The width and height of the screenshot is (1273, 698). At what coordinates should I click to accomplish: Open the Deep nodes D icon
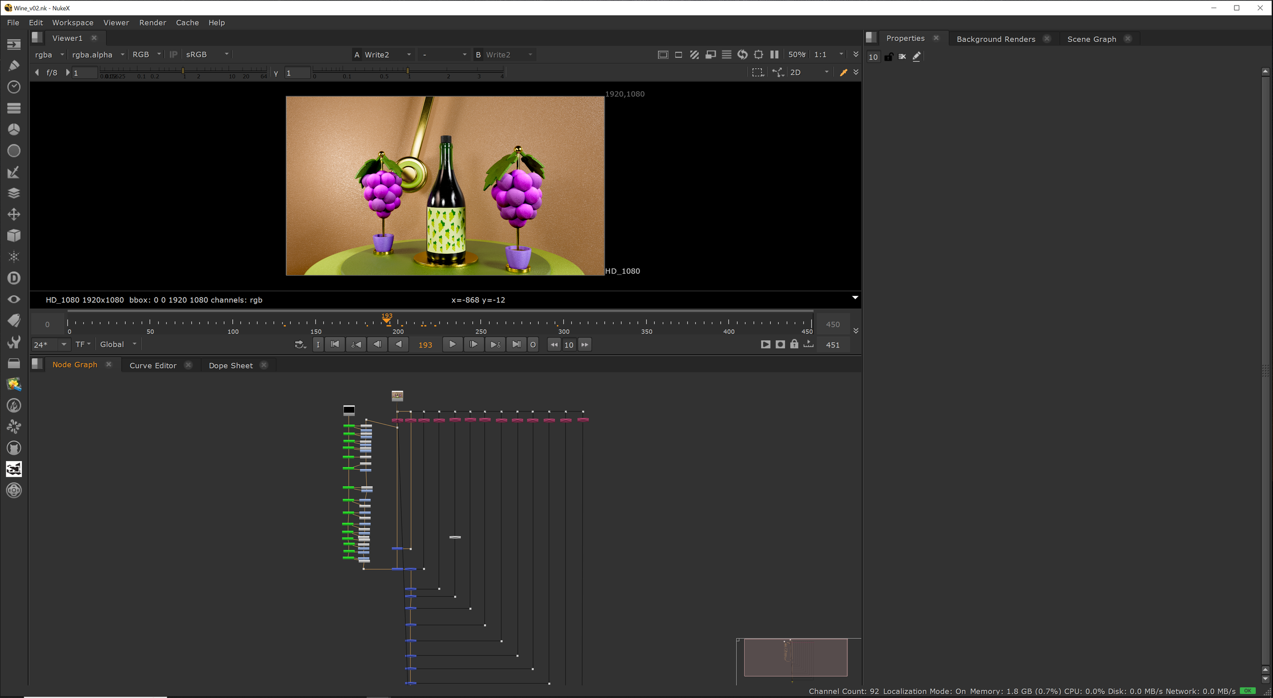14,278
